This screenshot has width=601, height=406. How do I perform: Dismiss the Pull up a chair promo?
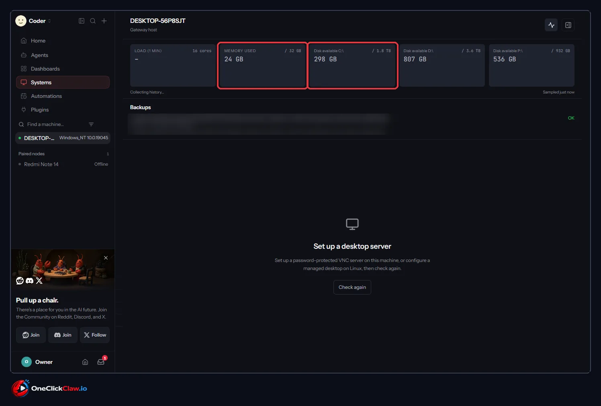coord(106,258)
